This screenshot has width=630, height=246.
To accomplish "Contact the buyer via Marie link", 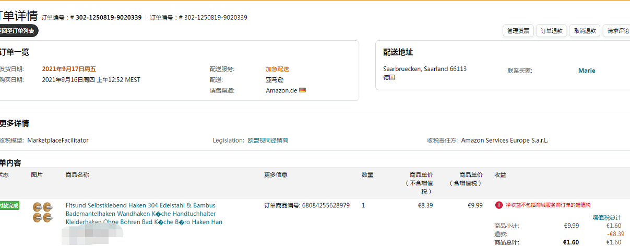I will (x=586, y=71).
